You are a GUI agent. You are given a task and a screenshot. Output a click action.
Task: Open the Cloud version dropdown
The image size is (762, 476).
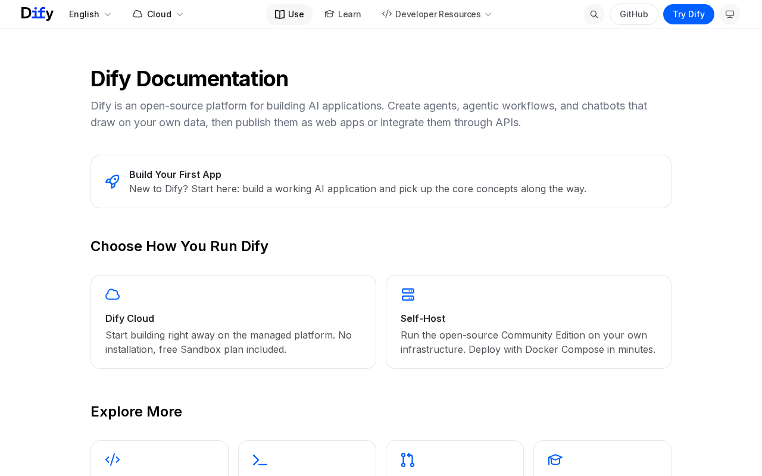[x=158, y=14]
